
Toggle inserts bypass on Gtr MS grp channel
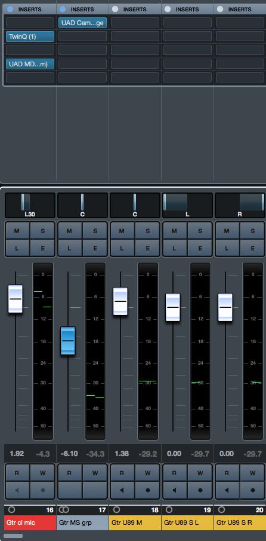(63, 9)
